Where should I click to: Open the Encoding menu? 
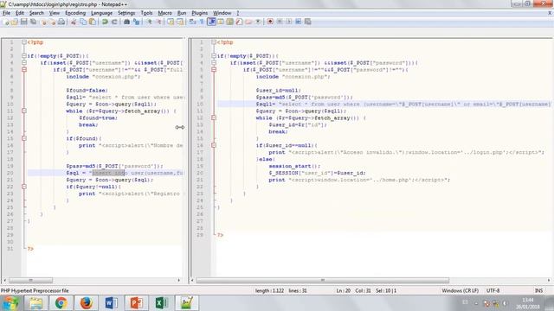tap(75, 13)
